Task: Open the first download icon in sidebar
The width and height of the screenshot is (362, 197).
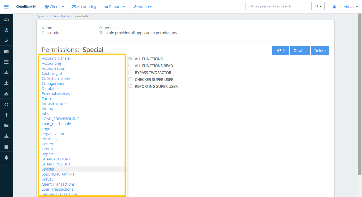Action: pos(6,72)
